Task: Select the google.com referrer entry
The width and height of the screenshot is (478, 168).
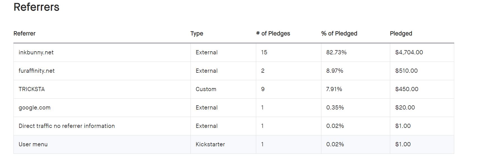Action: coord(34,108)
